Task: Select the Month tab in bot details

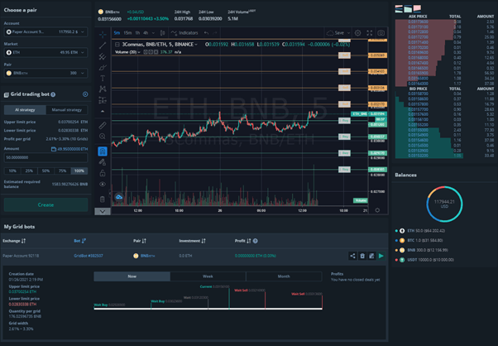Action: tap(284, 276)
